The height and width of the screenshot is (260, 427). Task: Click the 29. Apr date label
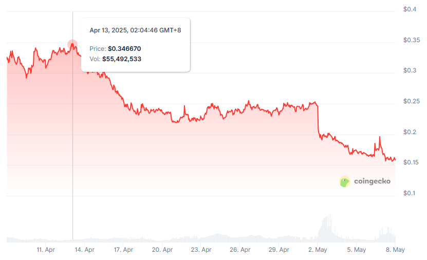tap(279, 250)
